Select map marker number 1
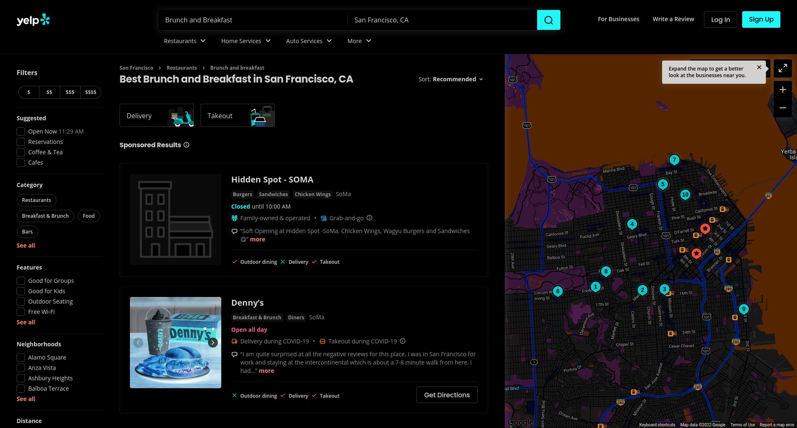Image resolution: width=797 pixels, height=428 pixels. coord(595,287)
